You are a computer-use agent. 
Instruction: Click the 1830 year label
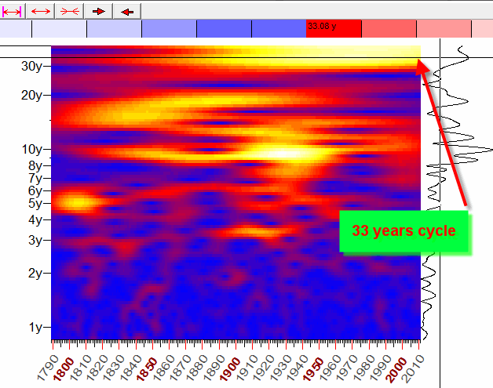[114, 368]
